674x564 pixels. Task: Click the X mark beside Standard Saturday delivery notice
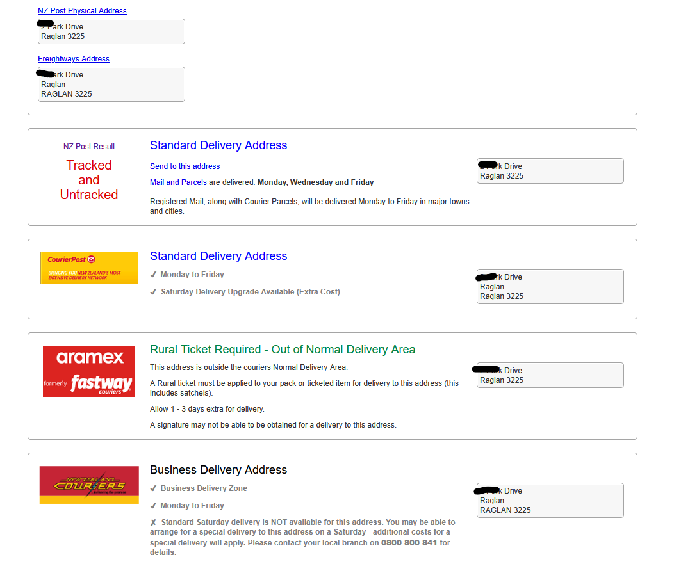[x=153, y=522]
